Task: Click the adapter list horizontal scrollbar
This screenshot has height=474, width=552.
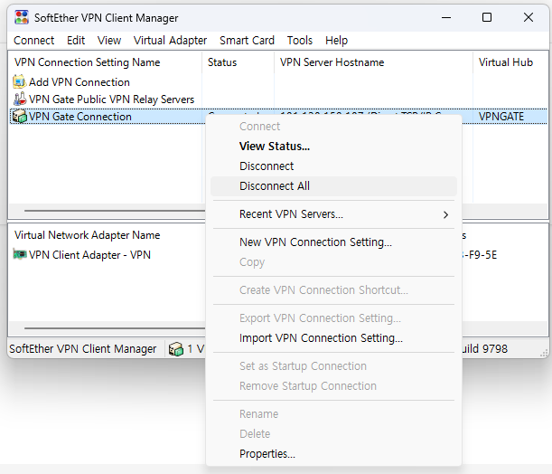Action: [115, 328]
